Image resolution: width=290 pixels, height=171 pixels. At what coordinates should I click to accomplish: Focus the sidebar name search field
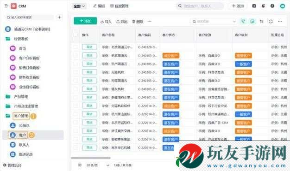click(x=30, y=18)
